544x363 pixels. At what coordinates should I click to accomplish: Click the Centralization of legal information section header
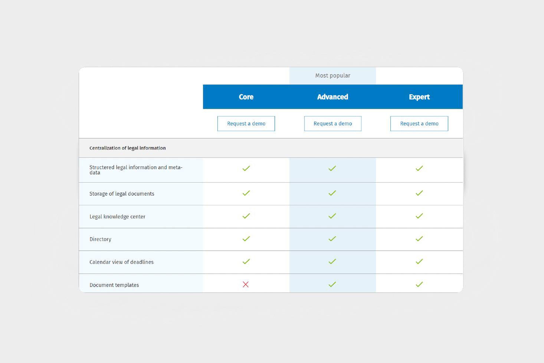pos(128,148)
